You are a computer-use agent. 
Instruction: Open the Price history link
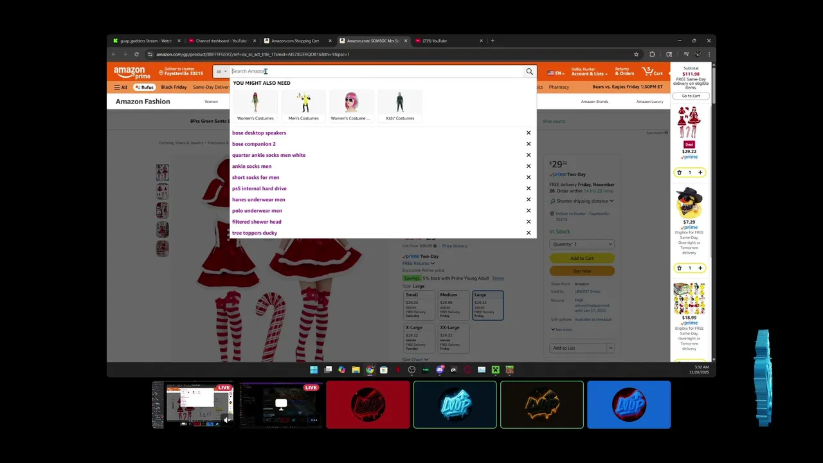[455, 246]
